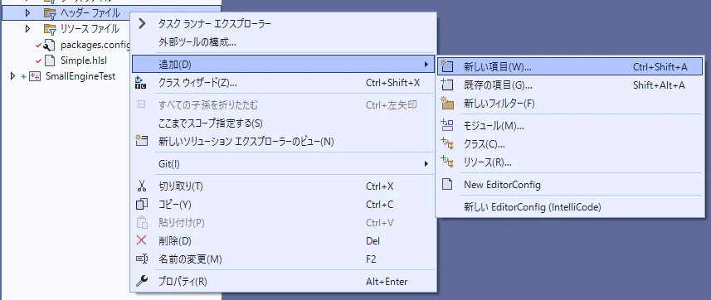Click the Ctrl+Shift+X shortcut text

[x=392, y=83]
